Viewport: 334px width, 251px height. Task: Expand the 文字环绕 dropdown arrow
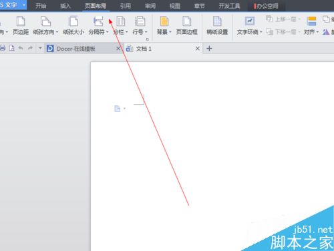click(x=261, y=32)
